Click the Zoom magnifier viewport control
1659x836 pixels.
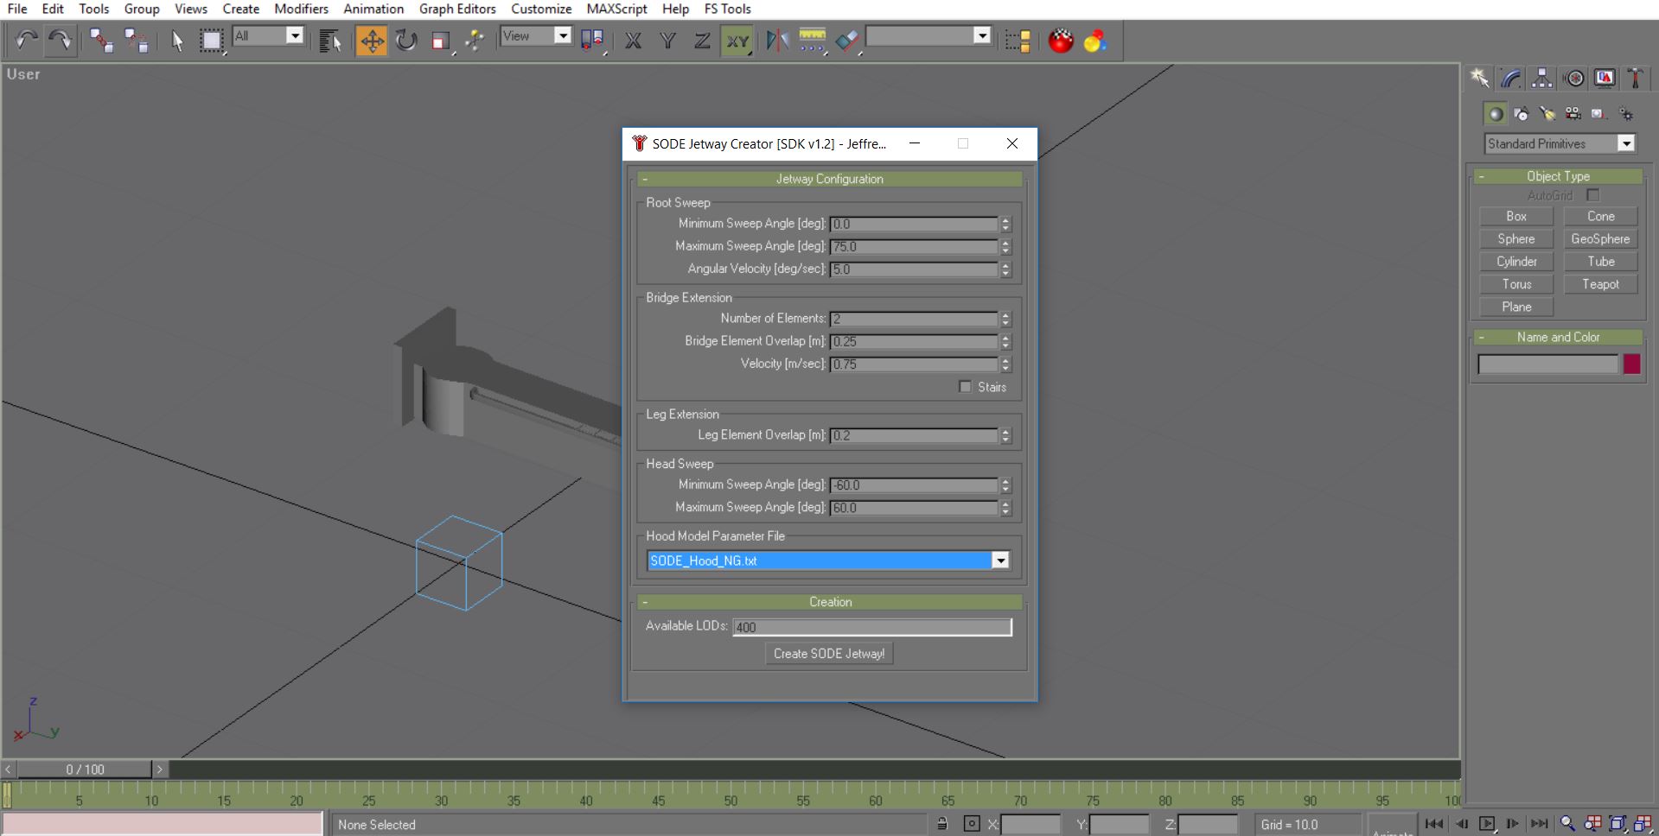(1567, 824)
